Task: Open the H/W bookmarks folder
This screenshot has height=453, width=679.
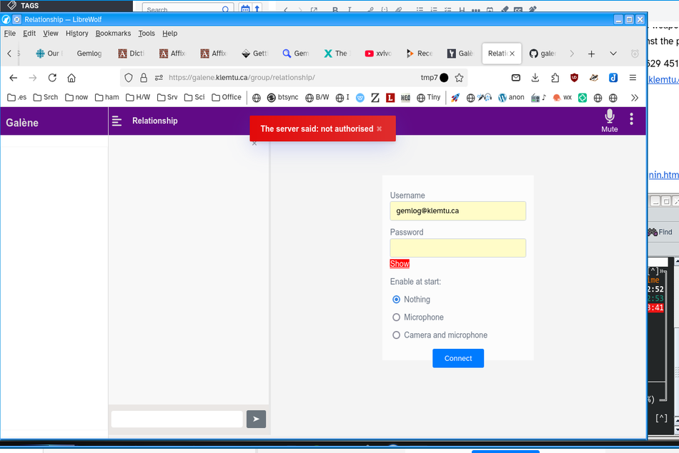Action: click(138, 98)
